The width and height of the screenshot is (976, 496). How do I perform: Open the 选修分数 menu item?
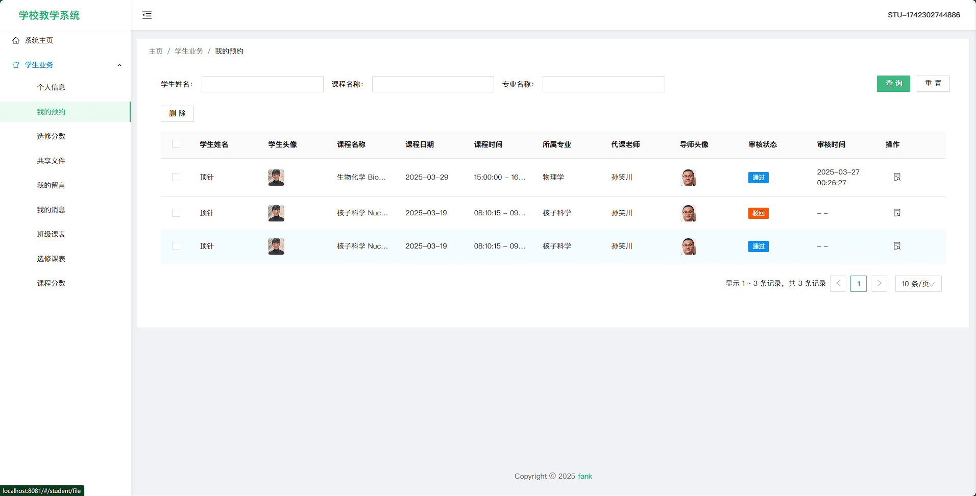51,136
